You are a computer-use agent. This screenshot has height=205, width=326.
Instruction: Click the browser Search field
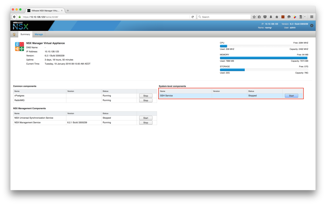pos(224,17)
